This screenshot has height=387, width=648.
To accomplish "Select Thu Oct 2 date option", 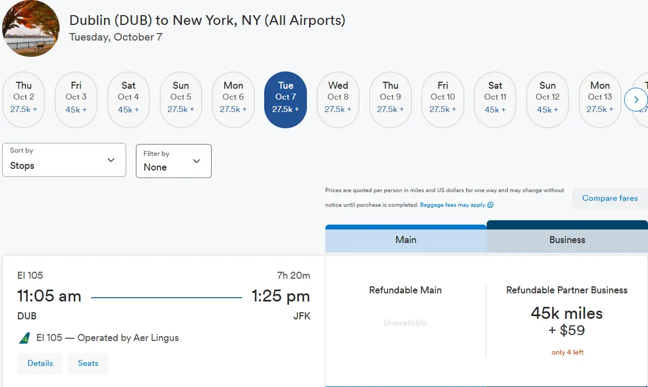I will pyautogui.click(x=24, y=100).
